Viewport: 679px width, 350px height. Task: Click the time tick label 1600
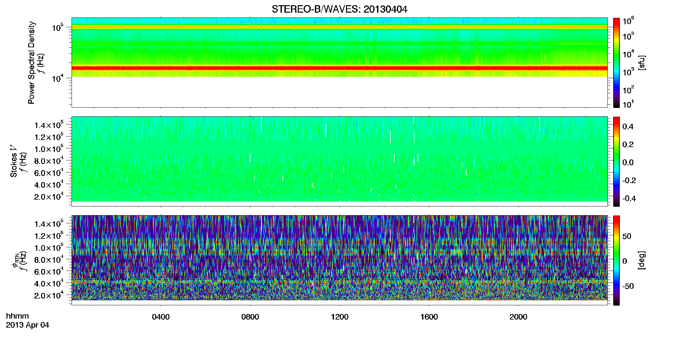coord(429,317)
